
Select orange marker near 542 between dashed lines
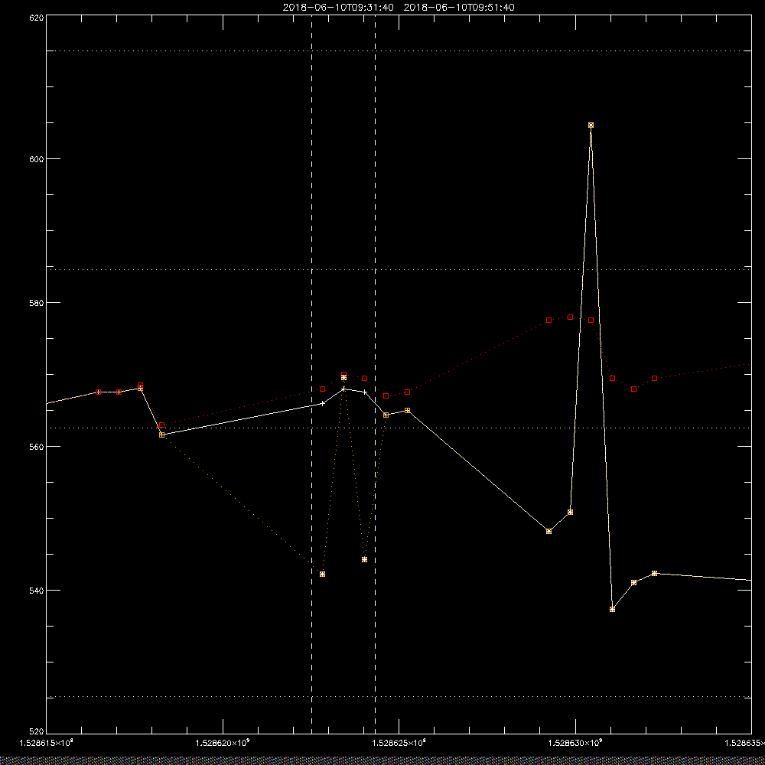323,575
